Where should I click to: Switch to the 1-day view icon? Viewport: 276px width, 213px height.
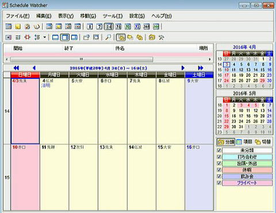[x=90, y=26]
